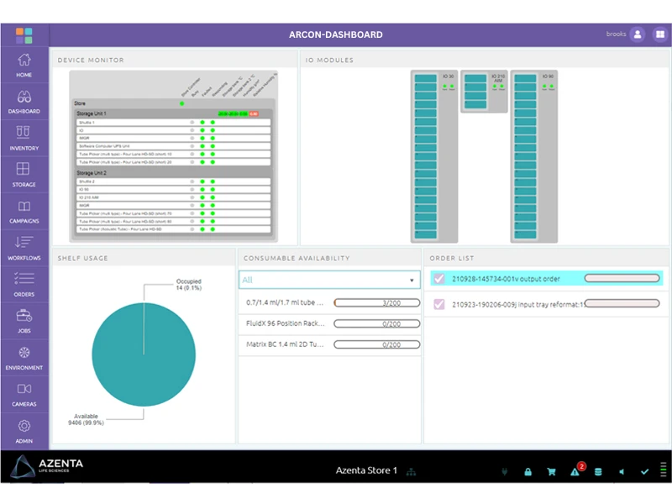Click the alerts warning icon showing 2 notifications
The width and height of the screenshot is (672, 504).
575,471
